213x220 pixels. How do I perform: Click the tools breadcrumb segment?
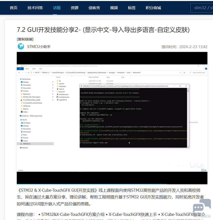click(x=129, y=73)
